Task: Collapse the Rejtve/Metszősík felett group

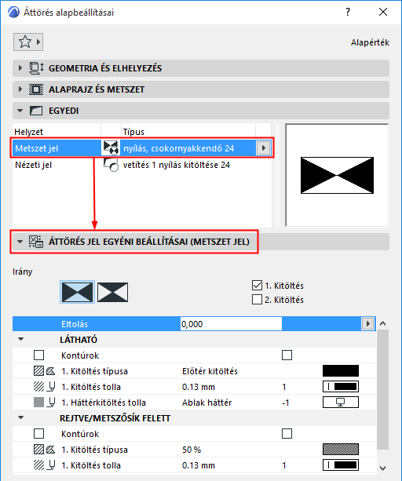Action: (x=21, y=417)
